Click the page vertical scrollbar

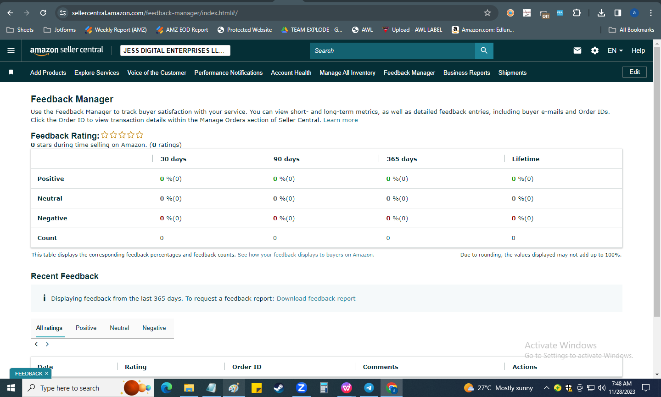(657, 181)
